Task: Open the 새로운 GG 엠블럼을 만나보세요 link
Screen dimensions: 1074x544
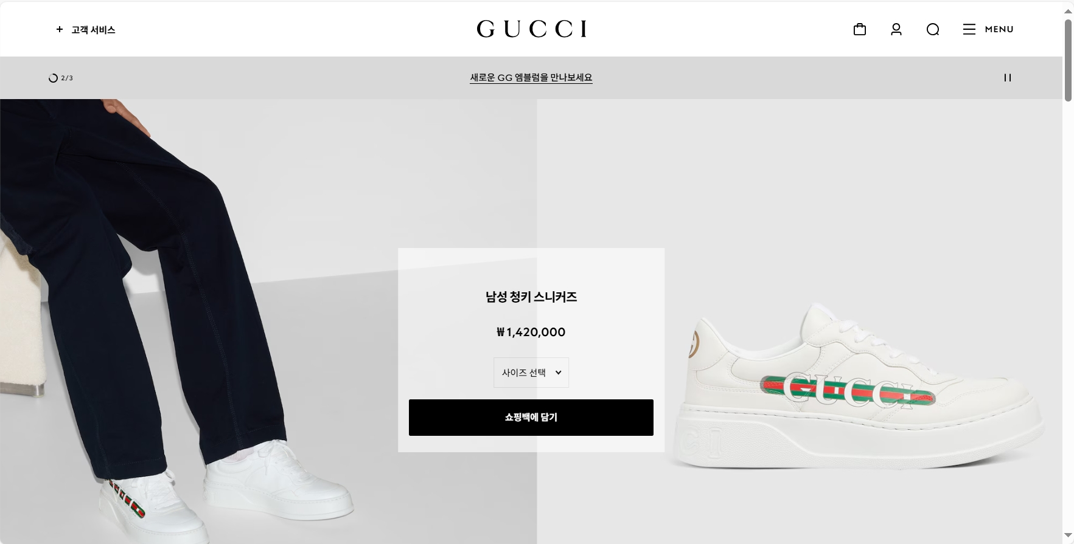Action: point(531,78)
